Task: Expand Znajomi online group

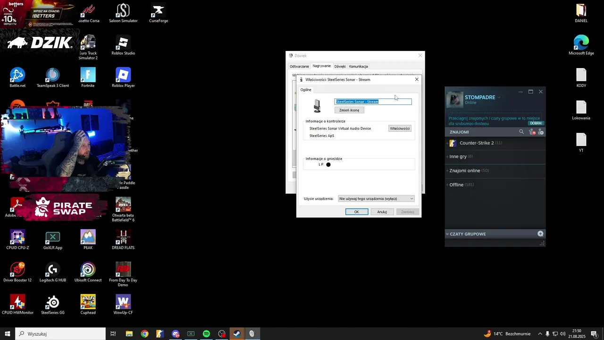Action: (495, 170)
